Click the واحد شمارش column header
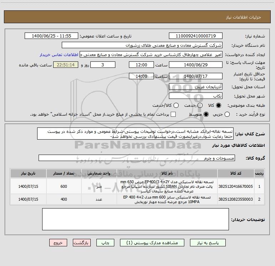This screenshot has height=266, width=275. pos(99,173)
